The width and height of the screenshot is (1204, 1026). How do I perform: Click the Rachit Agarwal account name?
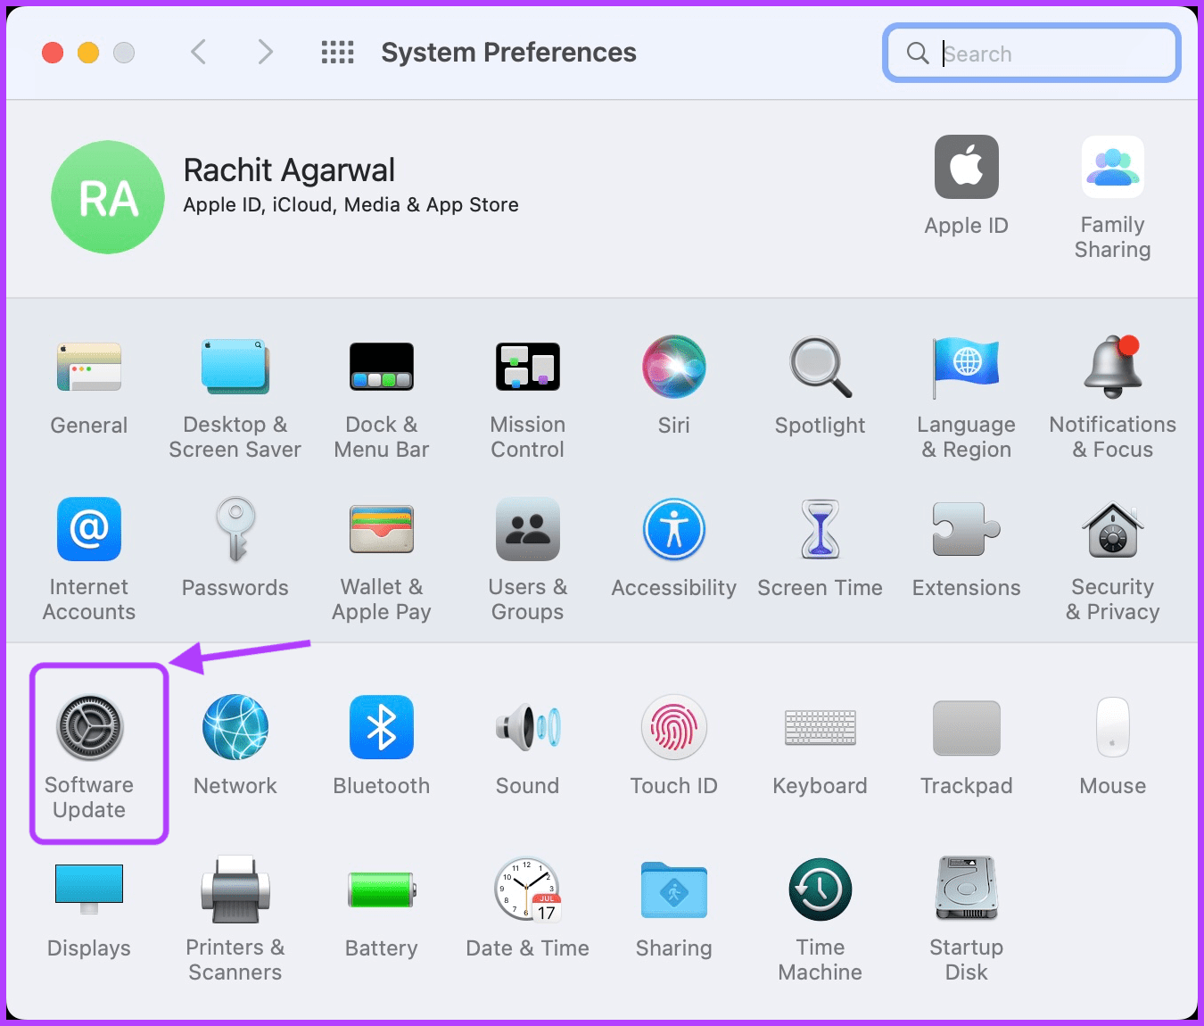(x=289, y=170)
